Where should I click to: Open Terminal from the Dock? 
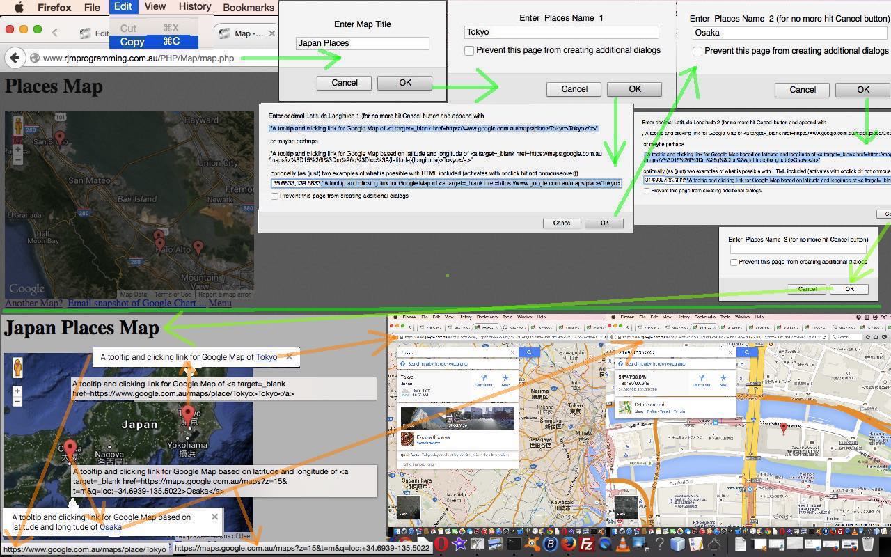tap(514, 544)
